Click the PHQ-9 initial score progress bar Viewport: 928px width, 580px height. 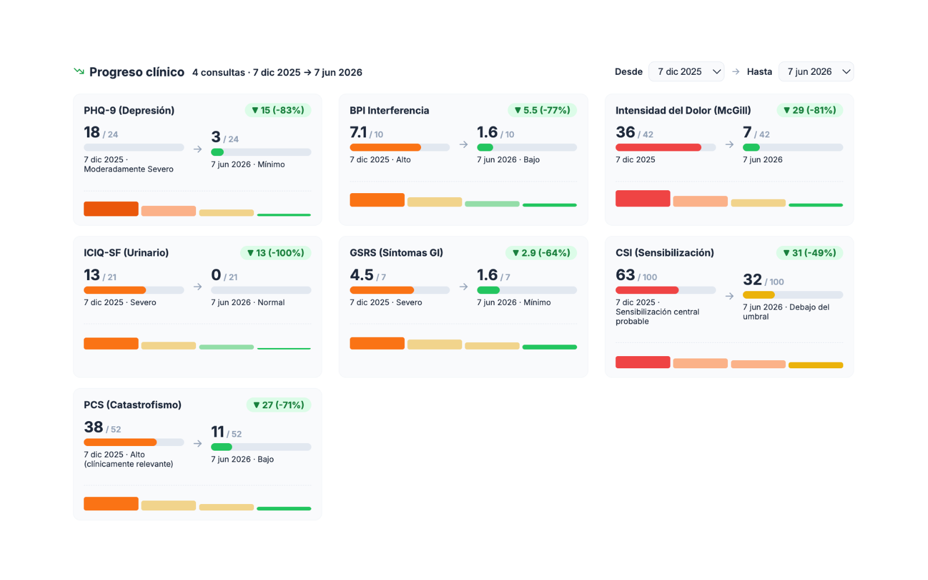coord(134,147)
